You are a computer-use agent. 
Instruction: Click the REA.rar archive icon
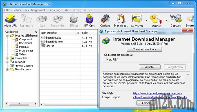click(42, 46)
